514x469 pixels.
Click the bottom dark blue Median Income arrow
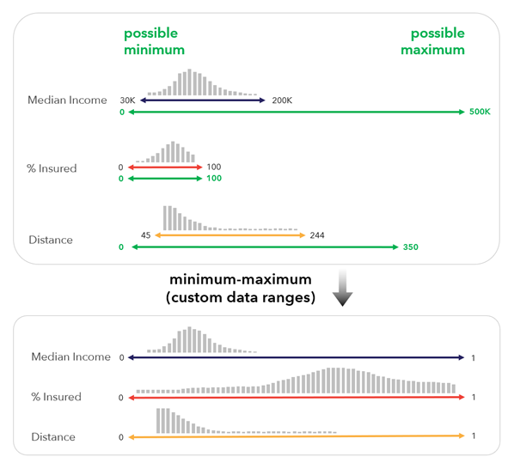(x=296, y=357)
